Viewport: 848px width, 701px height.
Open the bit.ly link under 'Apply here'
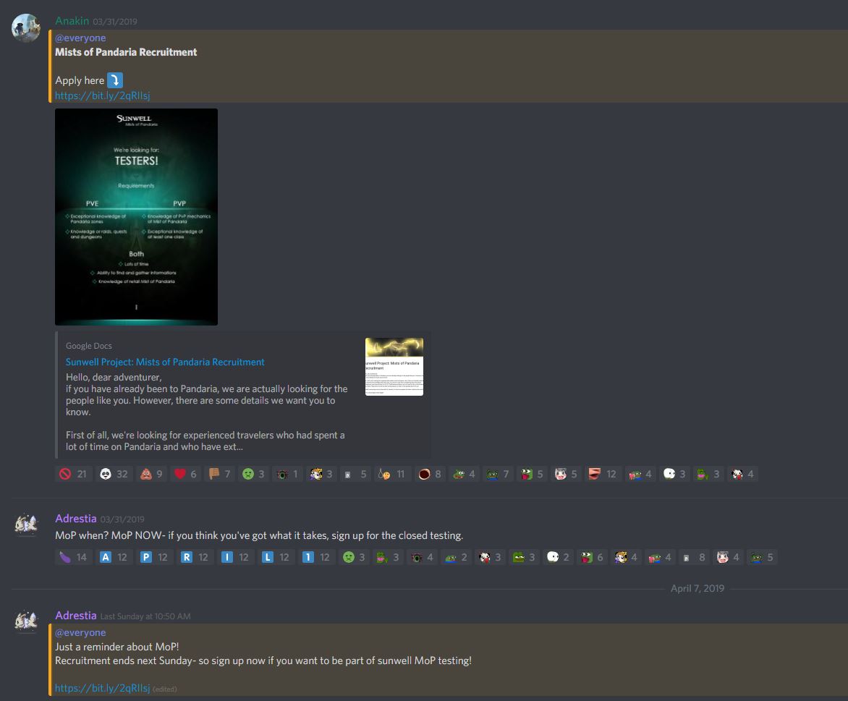click(x=103, y=95)
